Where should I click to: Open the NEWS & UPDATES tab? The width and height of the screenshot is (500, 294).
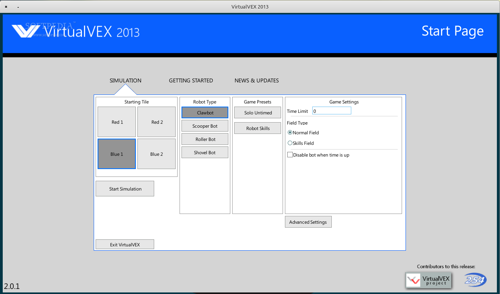coord(256,80)
